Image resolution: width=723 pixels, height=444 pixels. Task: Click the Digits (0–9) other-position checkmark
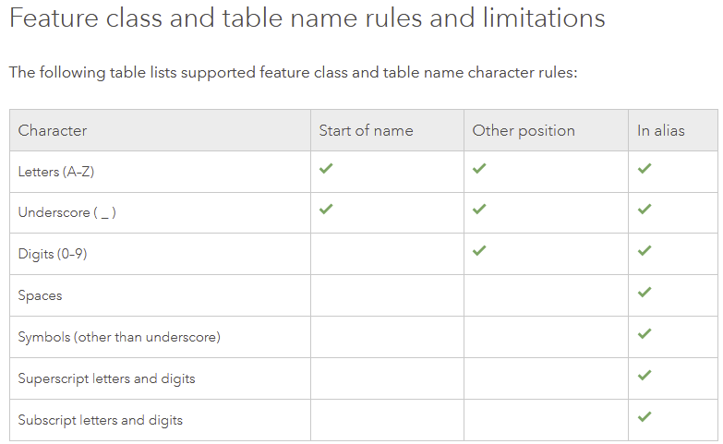tap(479, 251)
